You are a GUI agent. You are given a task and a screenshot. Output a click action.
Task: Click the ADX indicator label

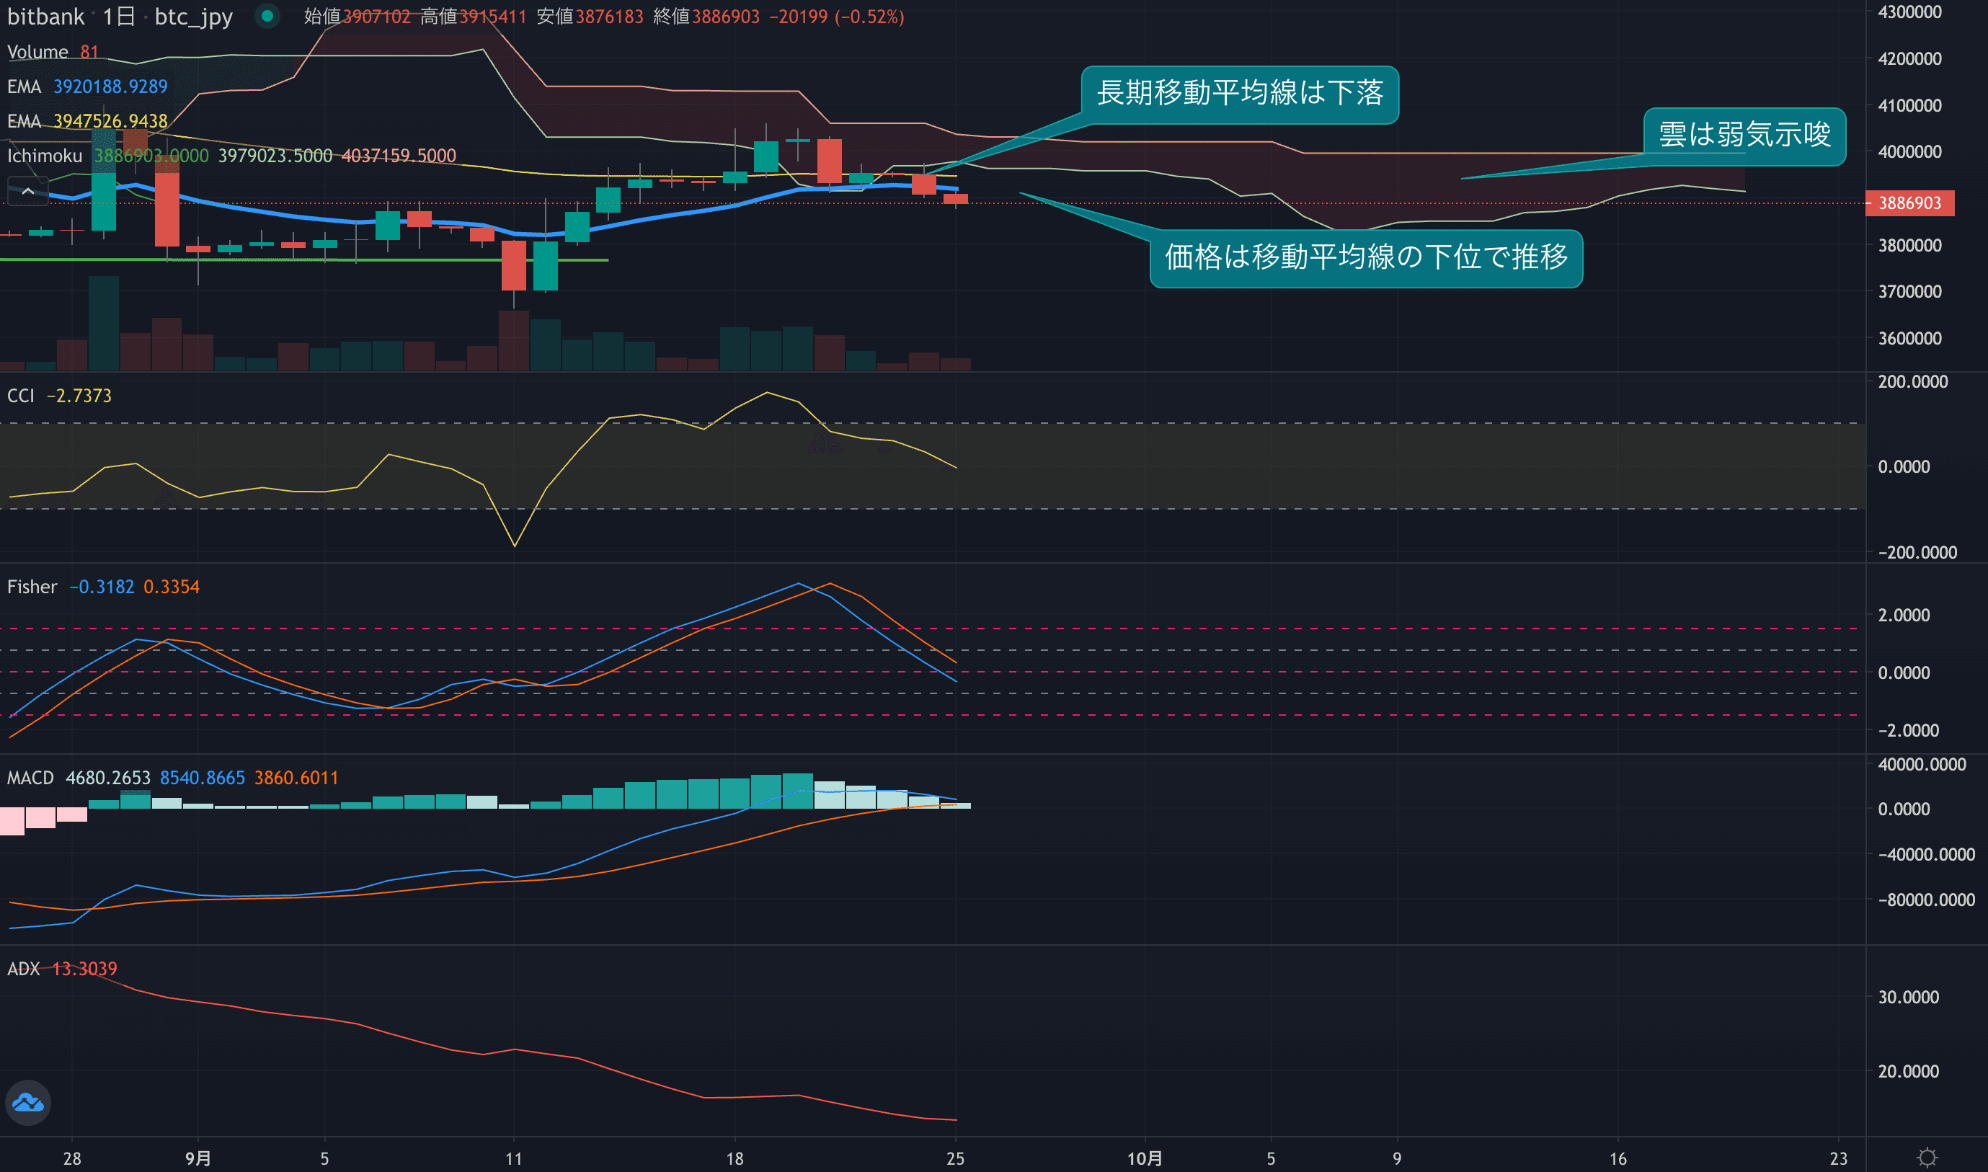coord(23,969)
